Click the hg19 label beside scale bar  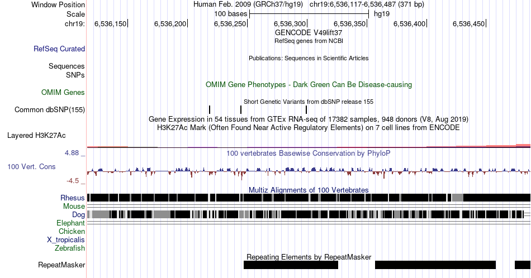(x=382, y=14)
